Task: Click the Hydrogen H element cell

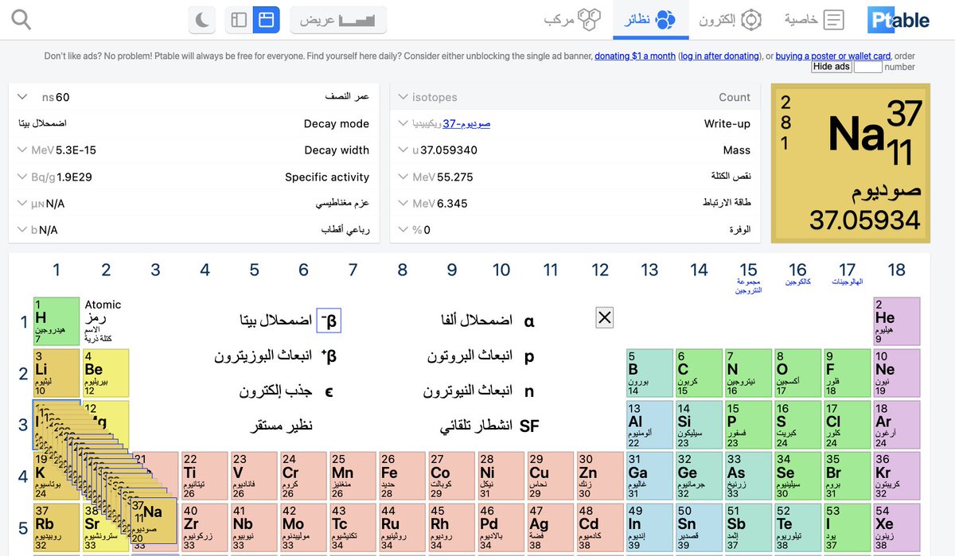Action: [57, 322]
